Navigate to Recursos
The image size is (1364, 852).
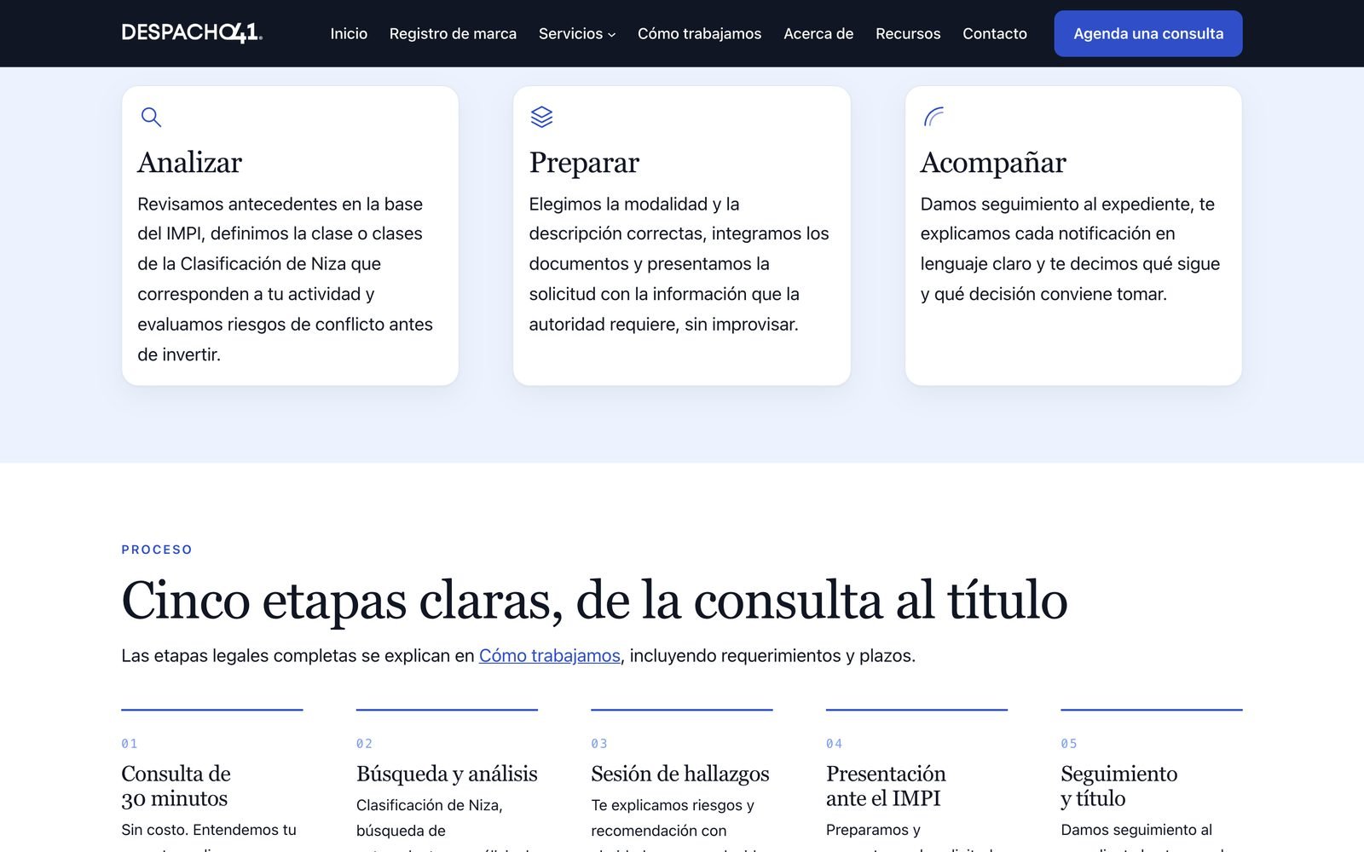point(908,33)
